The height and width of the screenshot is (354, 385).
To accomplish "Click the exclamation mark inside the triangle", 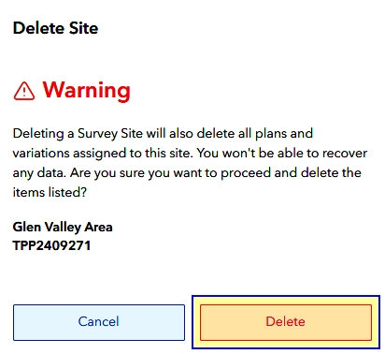I will pyautogui.click(x=24, y=93).
